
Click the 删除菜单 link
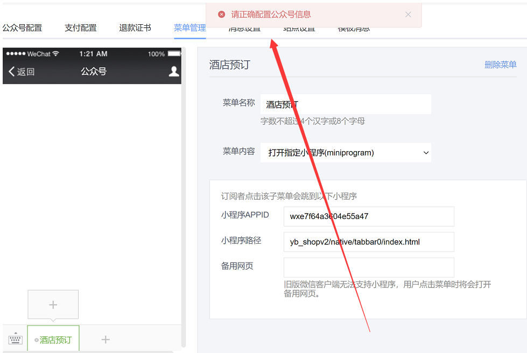501,65
